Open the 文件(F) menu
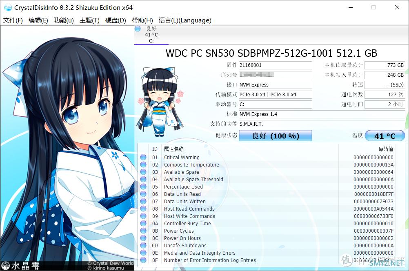 point(13,20)
